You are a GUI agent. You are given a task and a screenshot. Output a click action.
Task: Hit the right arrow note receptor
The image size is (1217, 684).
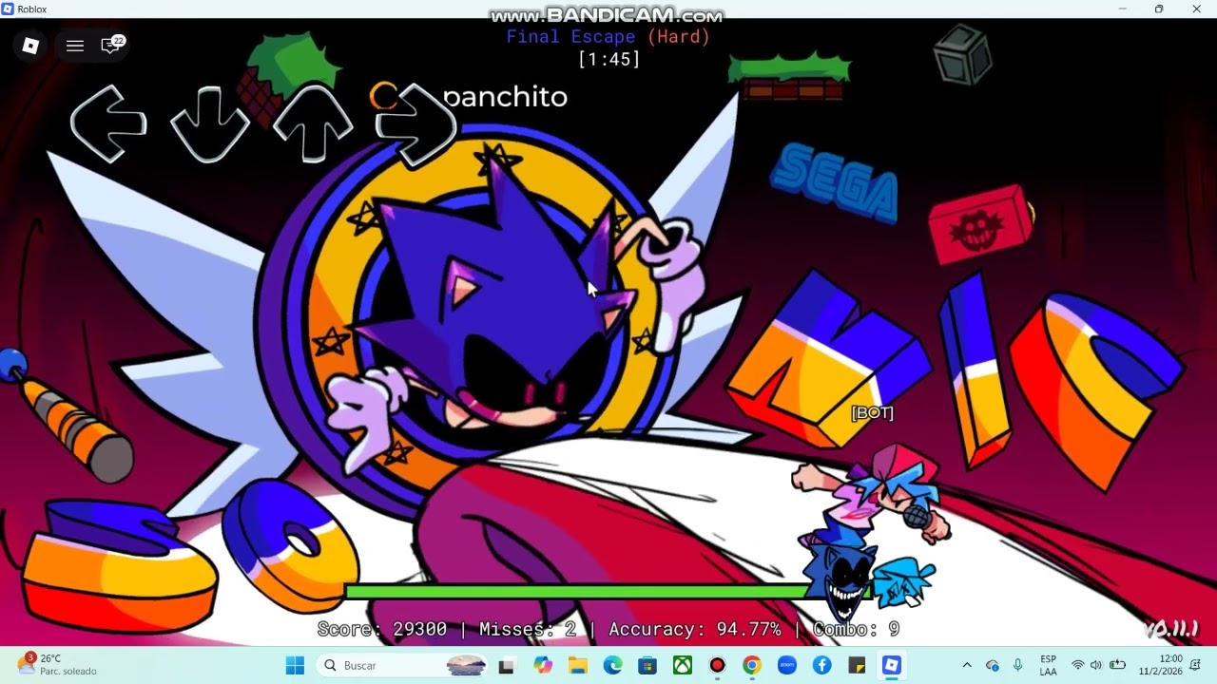415,123
